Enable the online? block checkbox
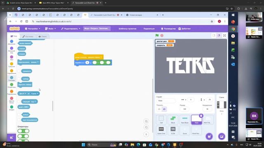 (x=19, y=115)
